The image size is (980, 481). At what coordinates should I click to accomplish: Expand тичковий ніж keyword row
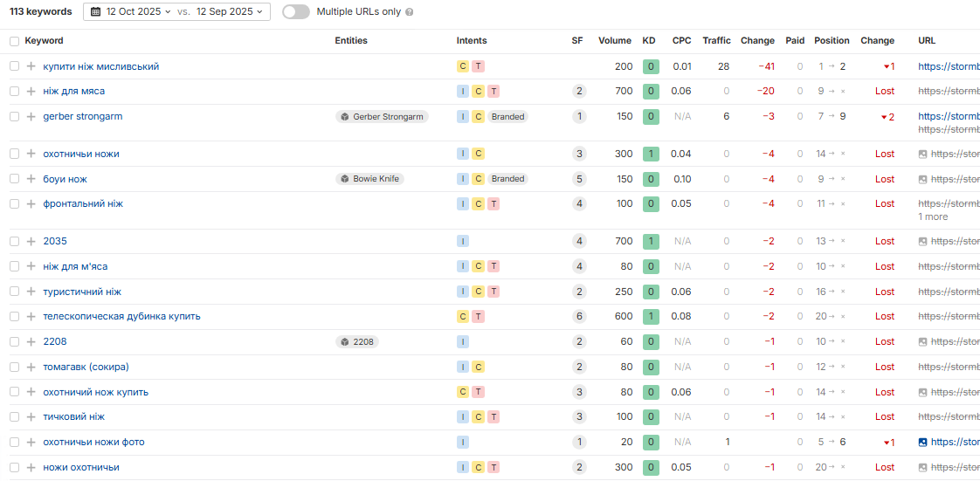click(31, 416)
